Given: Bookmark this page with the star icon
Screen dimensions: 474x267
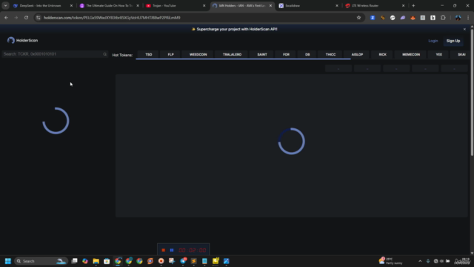Looking at the screenshot, I should (358, 18).
